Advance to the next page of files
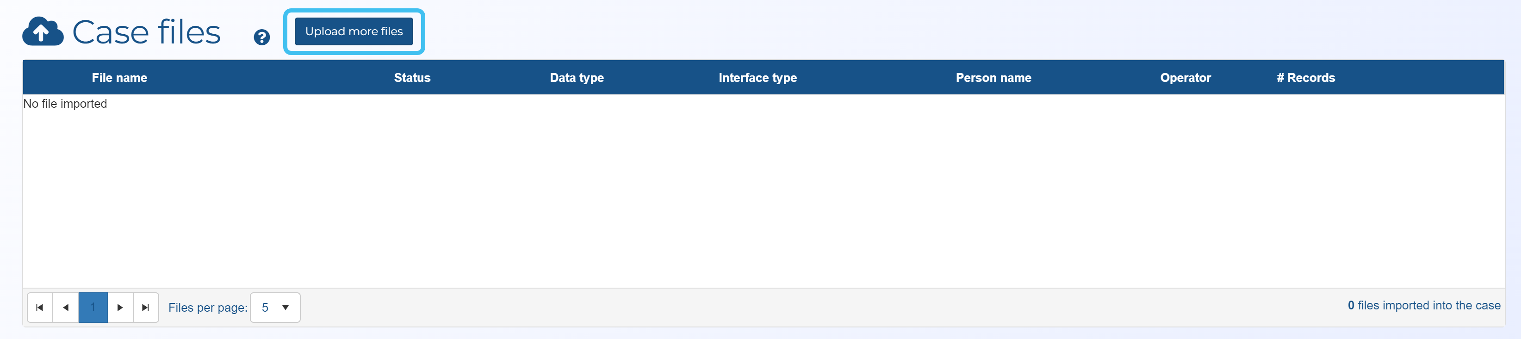This screenshot has height=339, width=1521. point(120,307)
